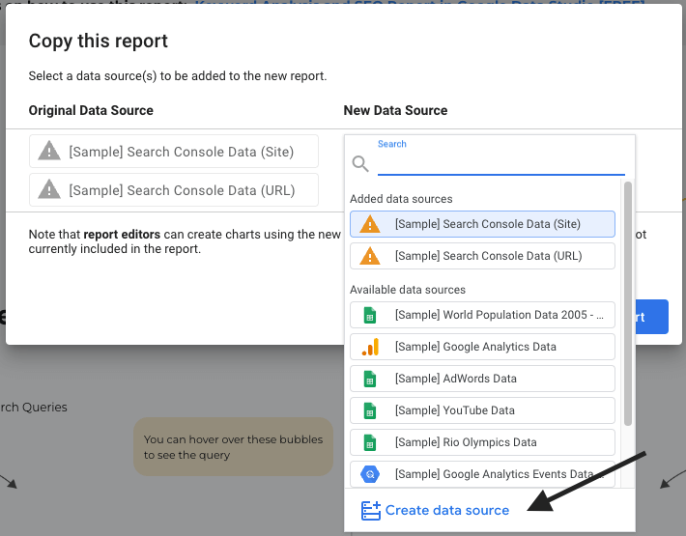Click the 'Copy this report' dialog title

(99, 42)
